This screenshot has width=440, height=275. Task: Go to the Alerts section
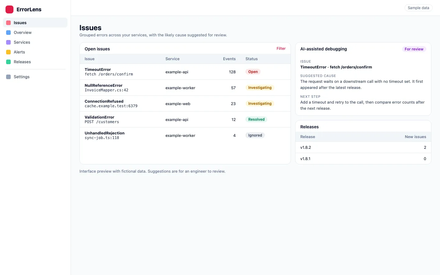[35, 52]
